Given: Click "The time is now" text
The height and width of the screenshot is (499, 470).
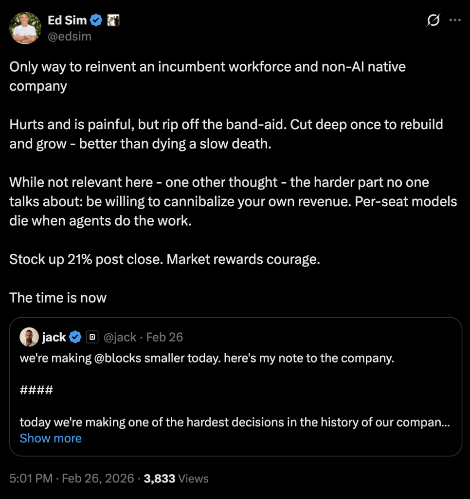Looking at the screenshot, I should tap(58, 297).
